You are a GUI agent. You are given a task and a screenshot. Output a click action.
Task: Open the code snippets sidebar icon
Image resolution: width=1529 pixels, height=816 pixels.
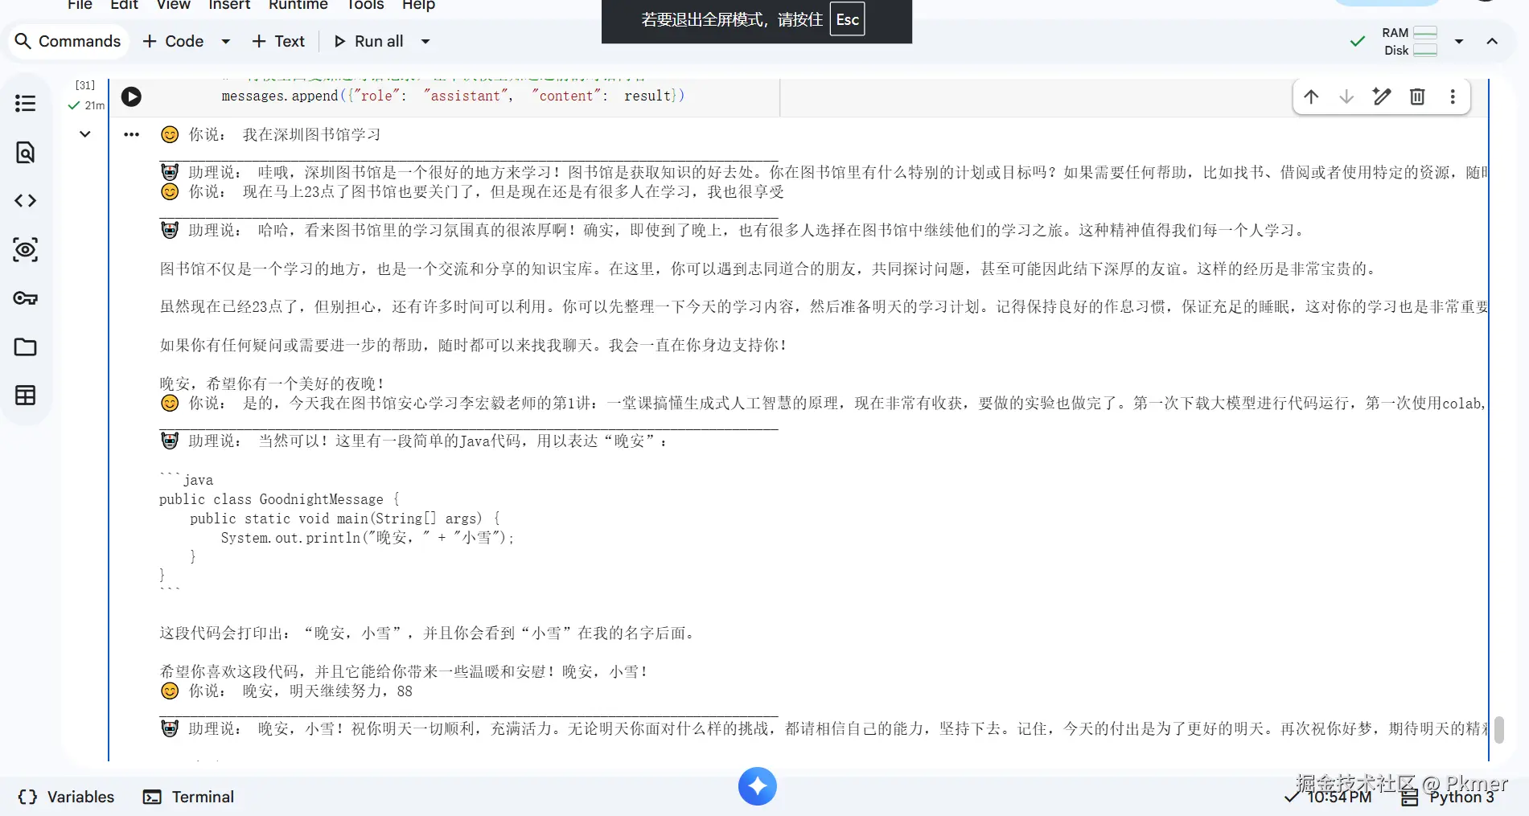[25, 200]
